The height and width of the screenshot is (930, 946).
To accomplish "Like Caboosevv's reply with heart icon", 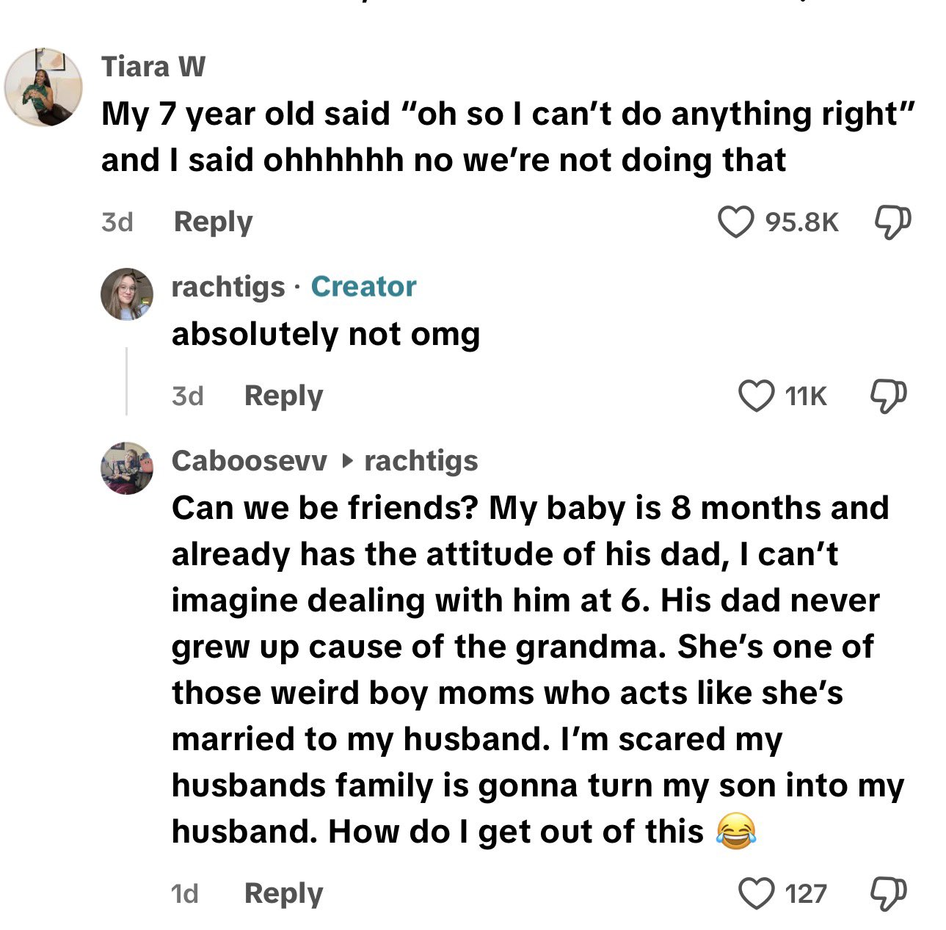I will point(755,893).
